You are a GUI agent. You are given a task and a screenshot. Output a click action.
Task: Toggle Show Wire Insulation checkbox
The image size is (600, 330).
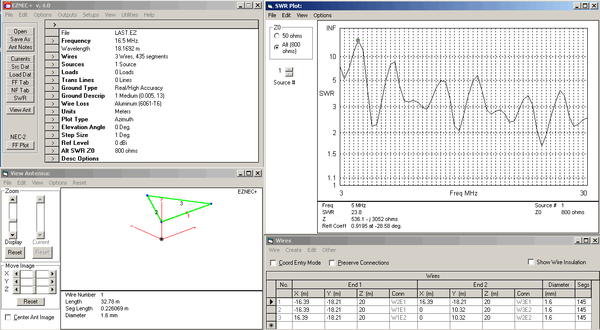click(531, 262)
